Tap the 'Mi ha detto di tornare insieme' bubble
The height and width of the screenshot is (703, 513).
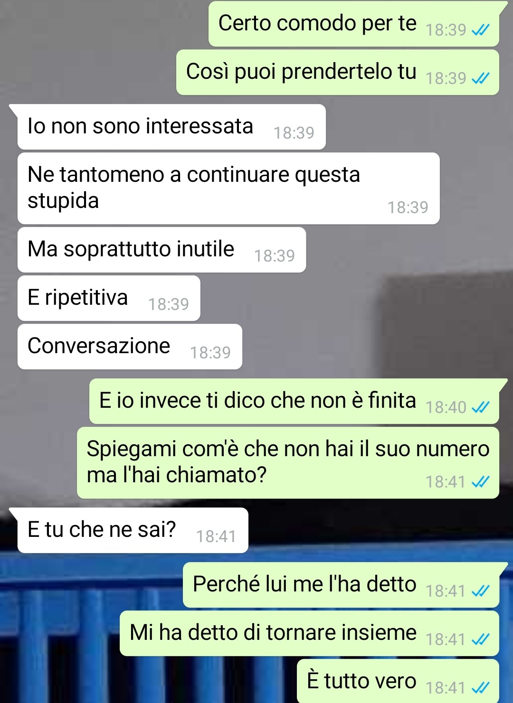pos(309,633)
